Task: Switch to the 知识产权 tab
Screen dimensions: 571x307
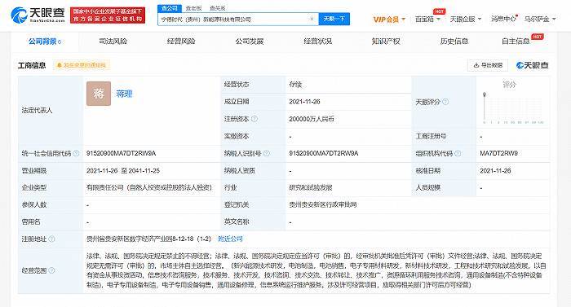Action: coord(386,42)
